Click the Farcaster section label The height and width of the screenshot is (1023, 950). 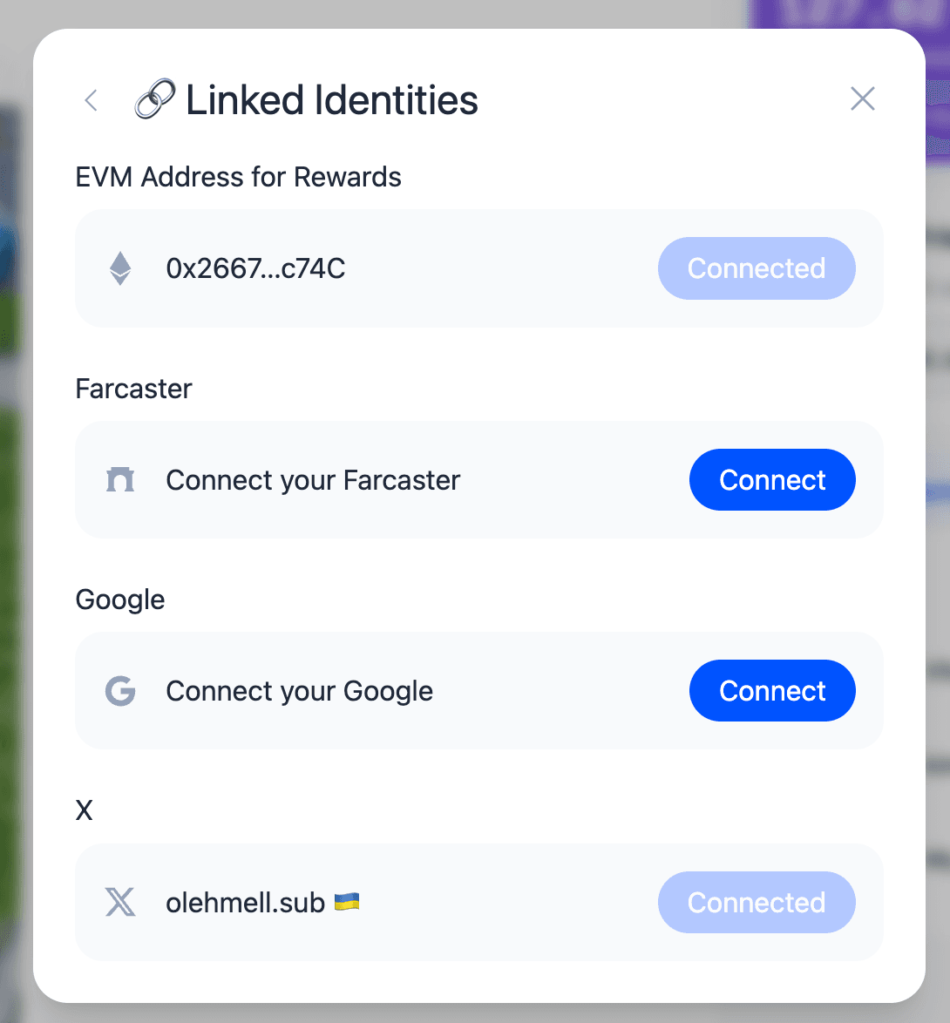coord(133,388)
